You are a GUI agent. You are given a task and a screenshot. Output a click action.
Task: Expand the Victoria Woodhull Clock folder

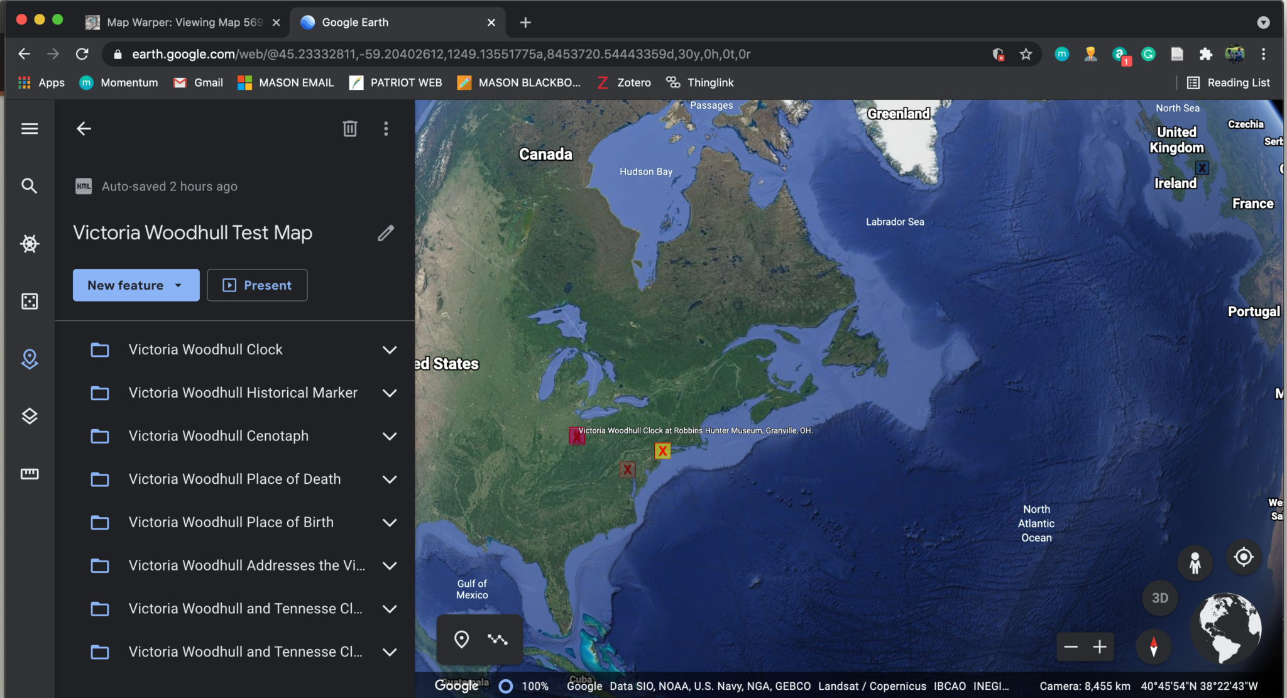click(388, 349)
